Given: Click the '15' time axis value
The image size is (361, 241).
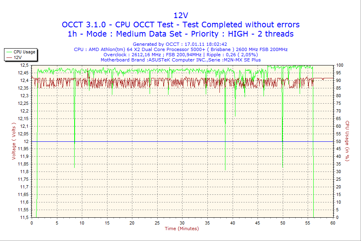Looking at the screenshot, I should 107,223.
